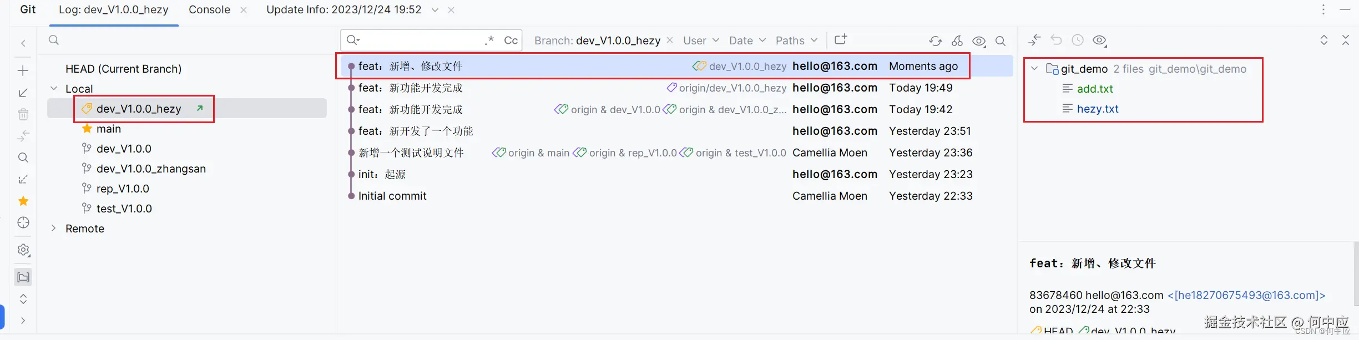This screenshot has width=1359, height=340.
Task: Select the test_V1.0.0 branch
Action: (x=124, y=209)
